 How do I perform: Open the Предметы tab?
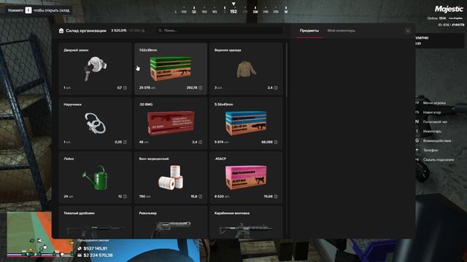[309, 31]
